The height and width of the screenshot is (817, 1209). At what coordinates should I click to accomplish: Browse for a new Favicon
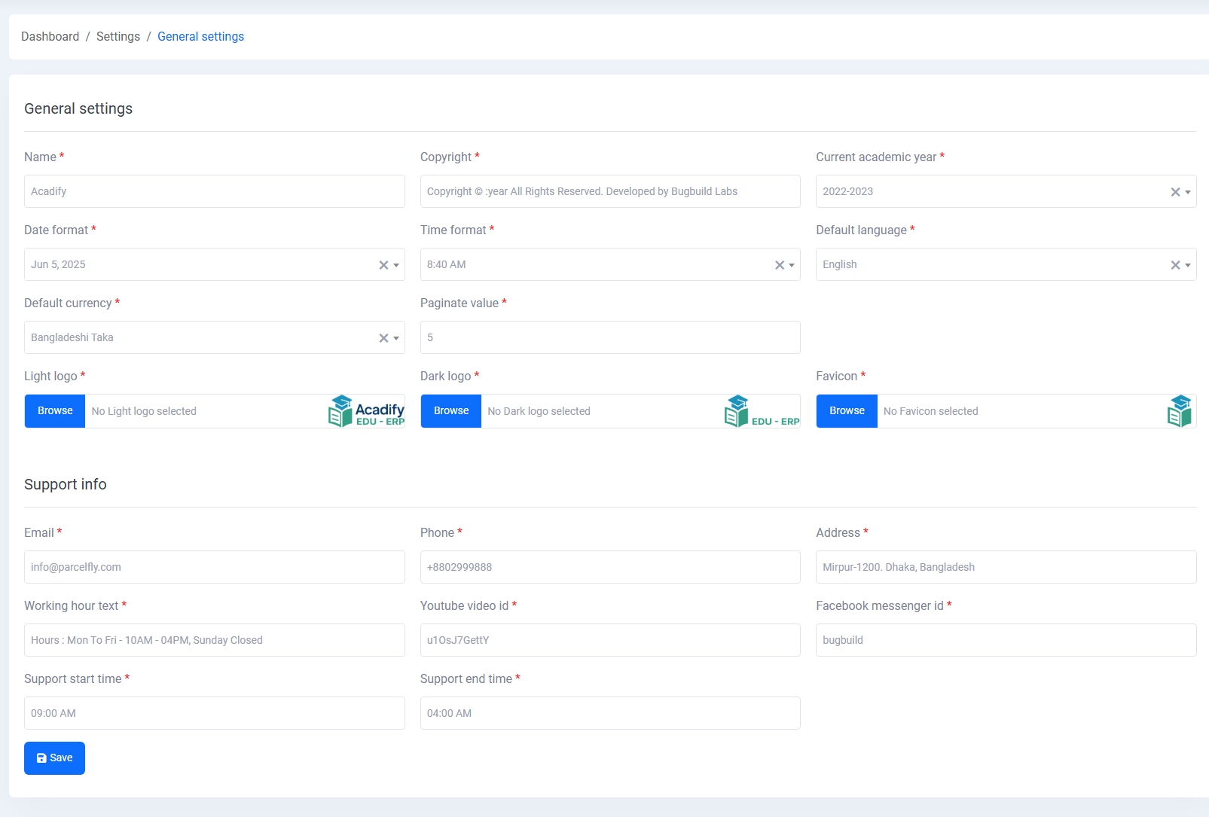(x=847, y=411)
